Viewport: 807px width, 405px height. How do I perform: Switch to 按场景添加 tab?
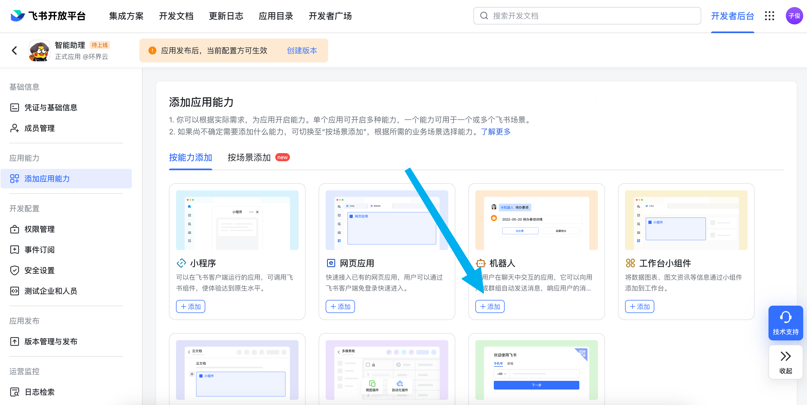coord(249,157)
